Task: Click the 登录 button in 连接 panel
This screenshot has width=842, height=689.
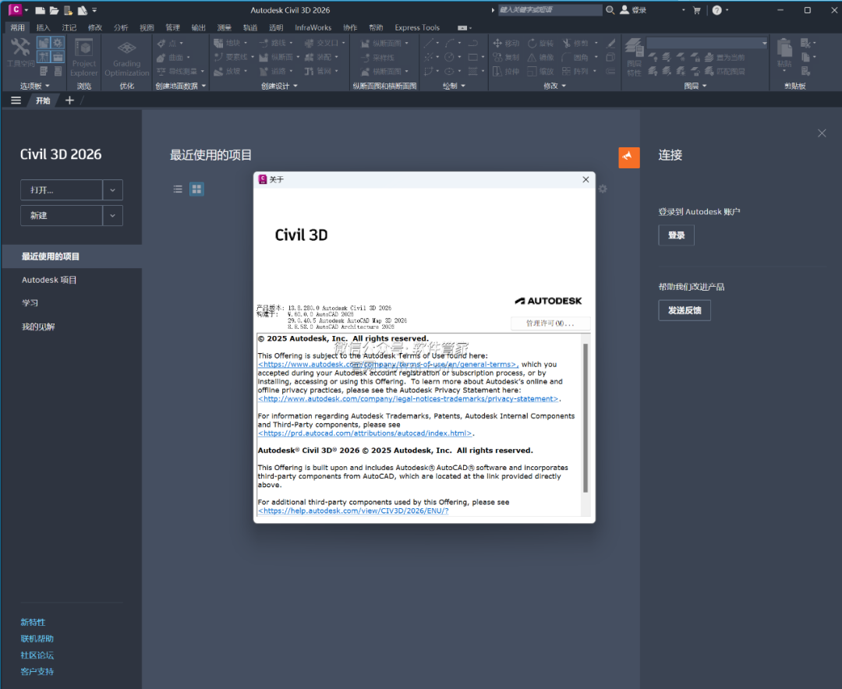Action: pos(676,235)
